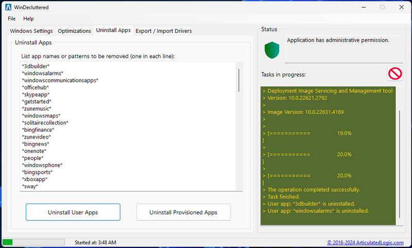Select the Uninstall Apps tab

(x=113, y=30)
